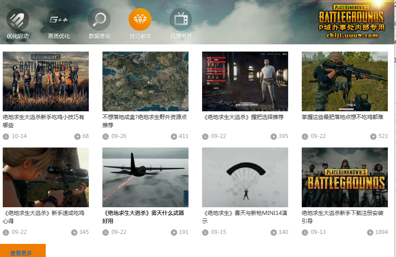Click the clock icon beside 09-15
The image size is (396, 257).
[205, 232]
